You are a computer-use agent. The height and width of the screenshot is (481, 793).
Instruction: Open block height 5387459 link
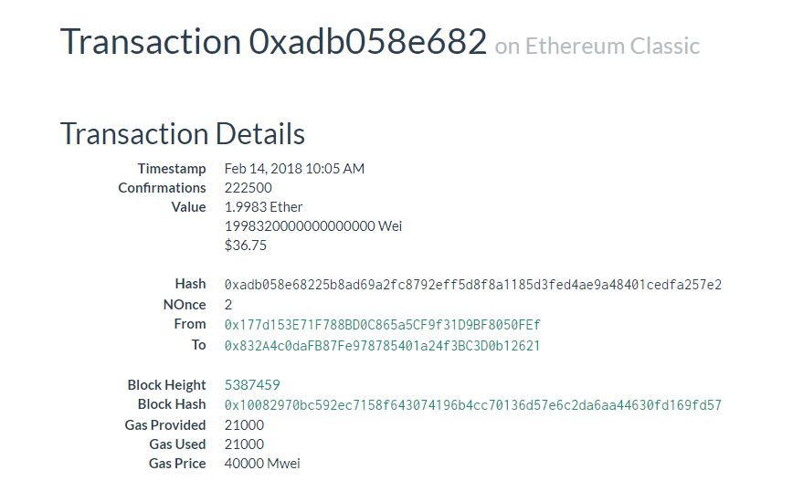point(252,385)
